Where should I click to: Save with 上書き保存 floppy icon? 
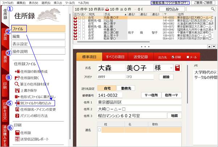[17, 90]
